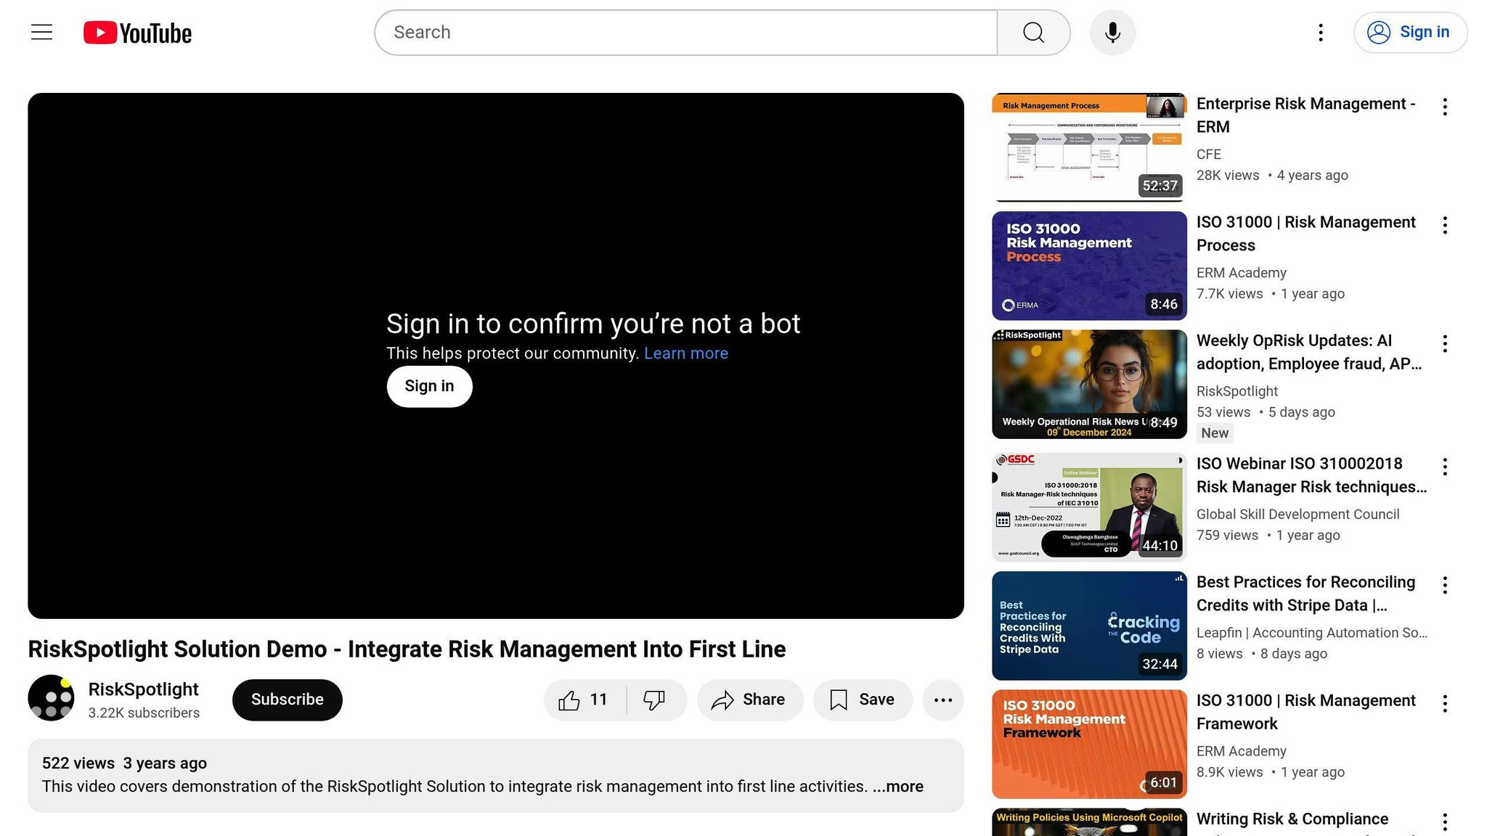Viewport: 1487px width, 836px height.
Task: Open more actions ellipsis under video
Action: point(943,700)
